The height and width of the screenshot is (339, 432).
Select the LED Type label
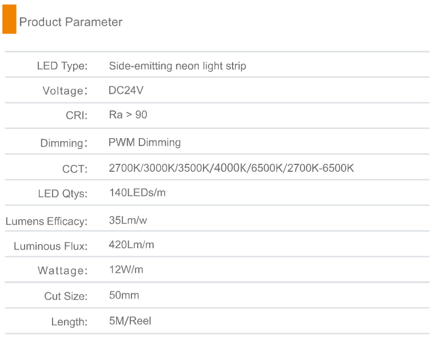62,66
